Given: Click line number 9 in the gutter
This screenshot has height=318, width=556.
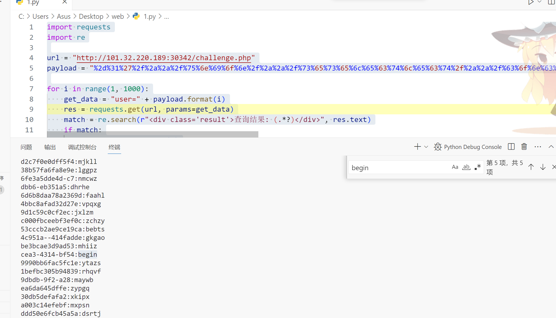Looking at the screenshot, I should click(x=31, y=109).
